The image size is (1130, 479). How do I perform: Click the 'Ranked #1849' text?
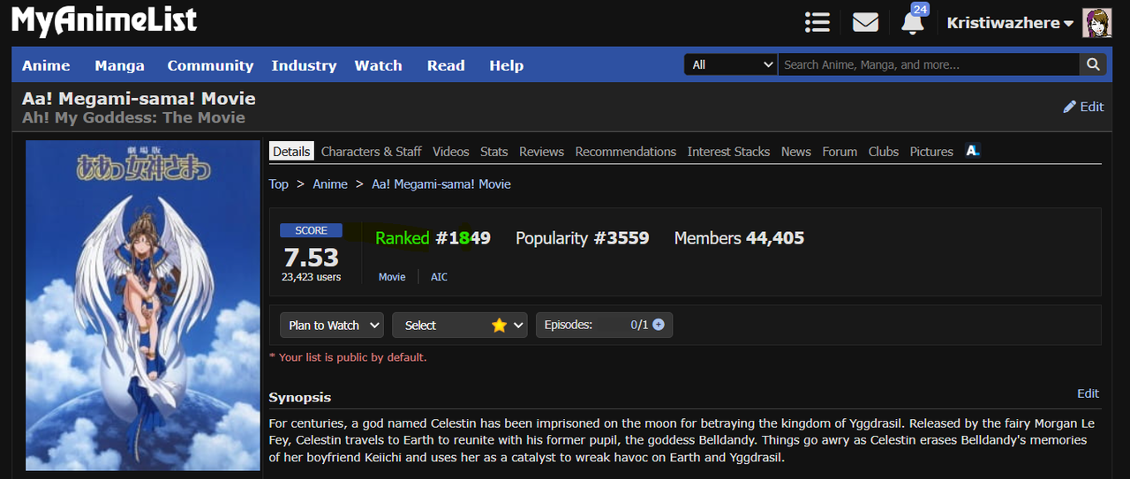point(433,238)
